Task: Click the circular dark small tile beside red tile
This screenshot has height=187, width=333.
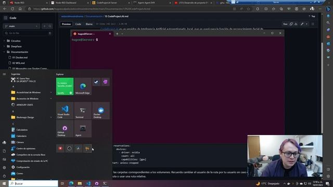Action: (x=69, y=149)
